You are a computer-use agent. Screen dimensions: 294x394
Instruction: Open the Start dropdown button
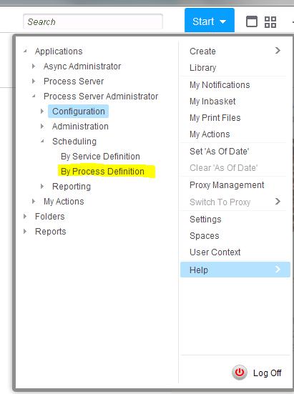point(210,21)
